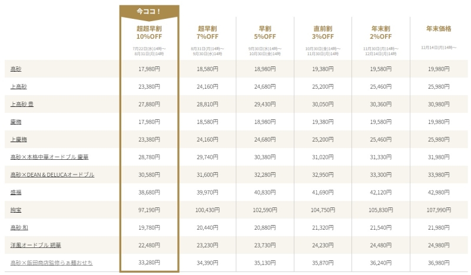Click the 今ココ! banner label

149,12
